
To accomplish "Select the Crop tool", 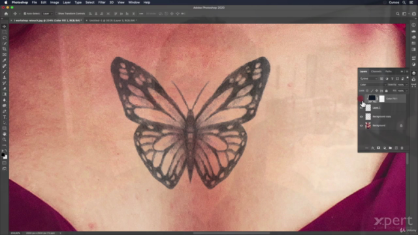I will pos(5,49).
